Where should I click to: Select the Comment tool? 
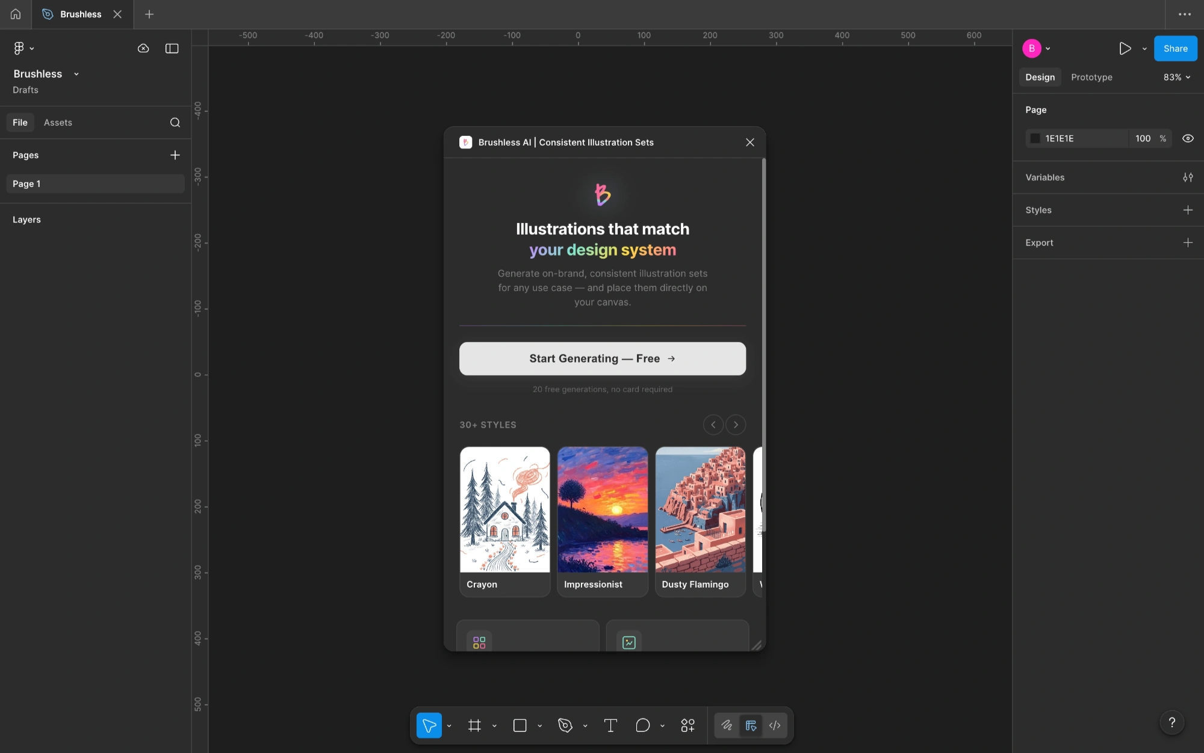pos(642,725)
